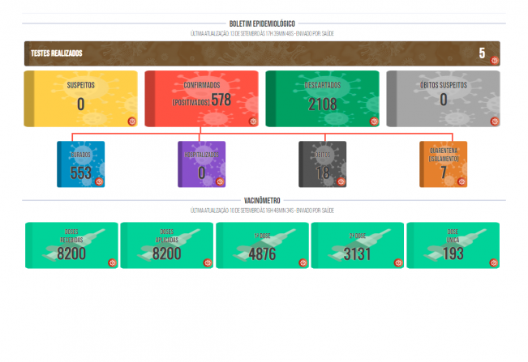Click the red icon on Hospitalizados card

pos(220,181)
